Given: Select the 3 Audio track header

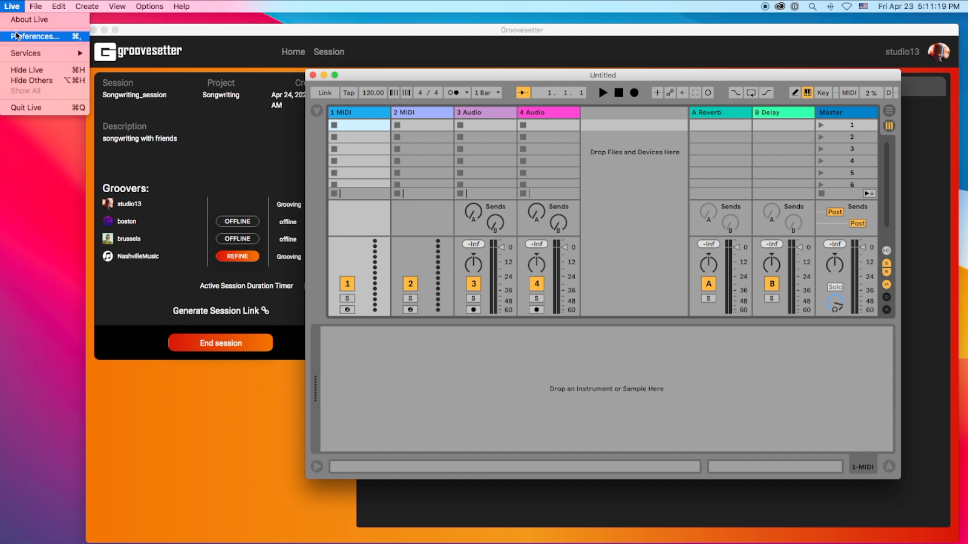Looking at the screenshot, I should click(x=485, y=112).
